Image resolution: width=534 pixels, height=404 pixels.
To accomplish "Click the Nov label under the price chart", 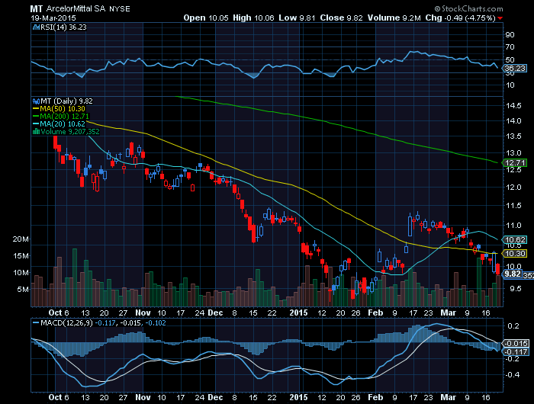I will (143, 313).
